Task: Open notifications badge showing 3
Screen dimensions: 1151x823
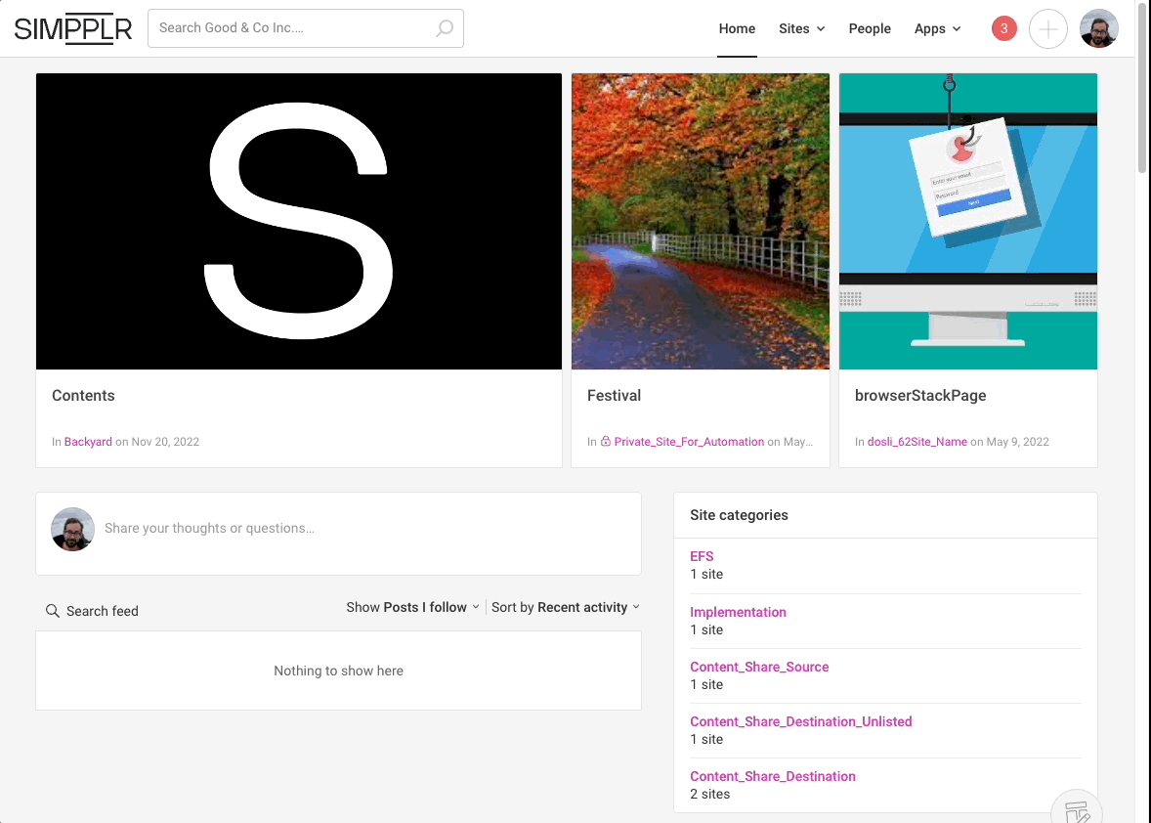Action: click(1003, 28)
